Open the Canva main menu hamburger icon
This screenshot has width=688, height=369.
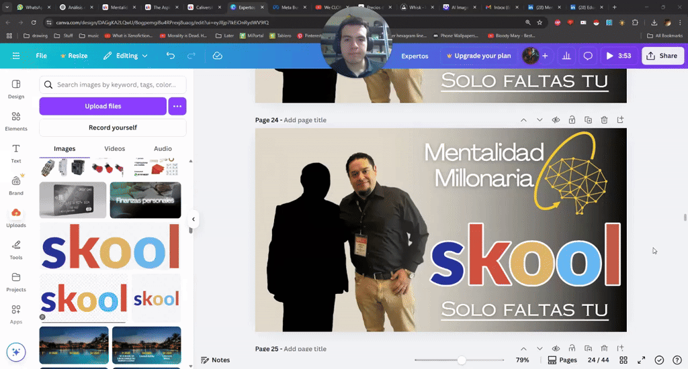pos(16,56)
